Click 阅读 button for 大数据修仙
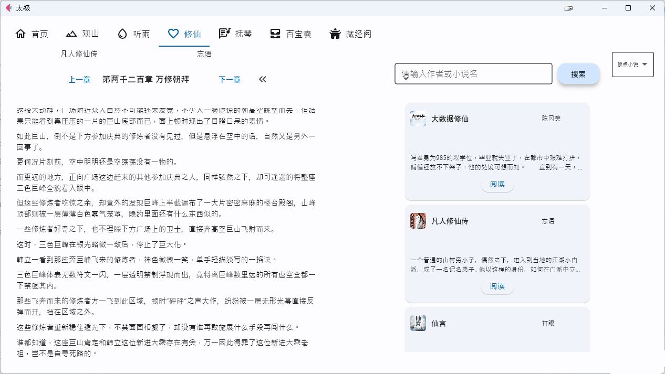 (x=497, y=184)
